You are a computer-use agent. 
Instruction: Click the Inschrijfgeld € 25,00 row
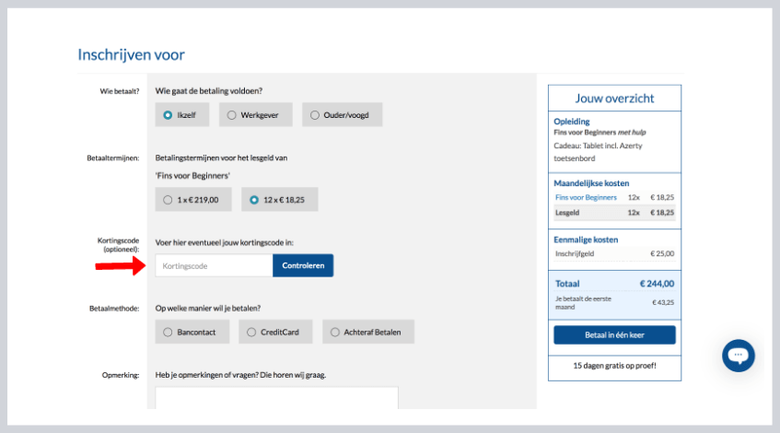pyautogui.click(x=614, y=253)
